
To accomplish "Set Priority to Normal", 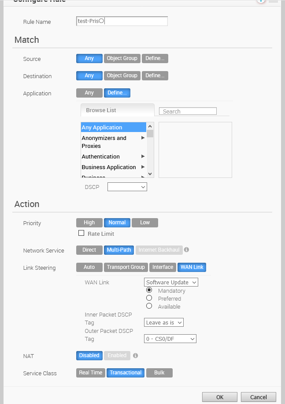I will (117, 223).
